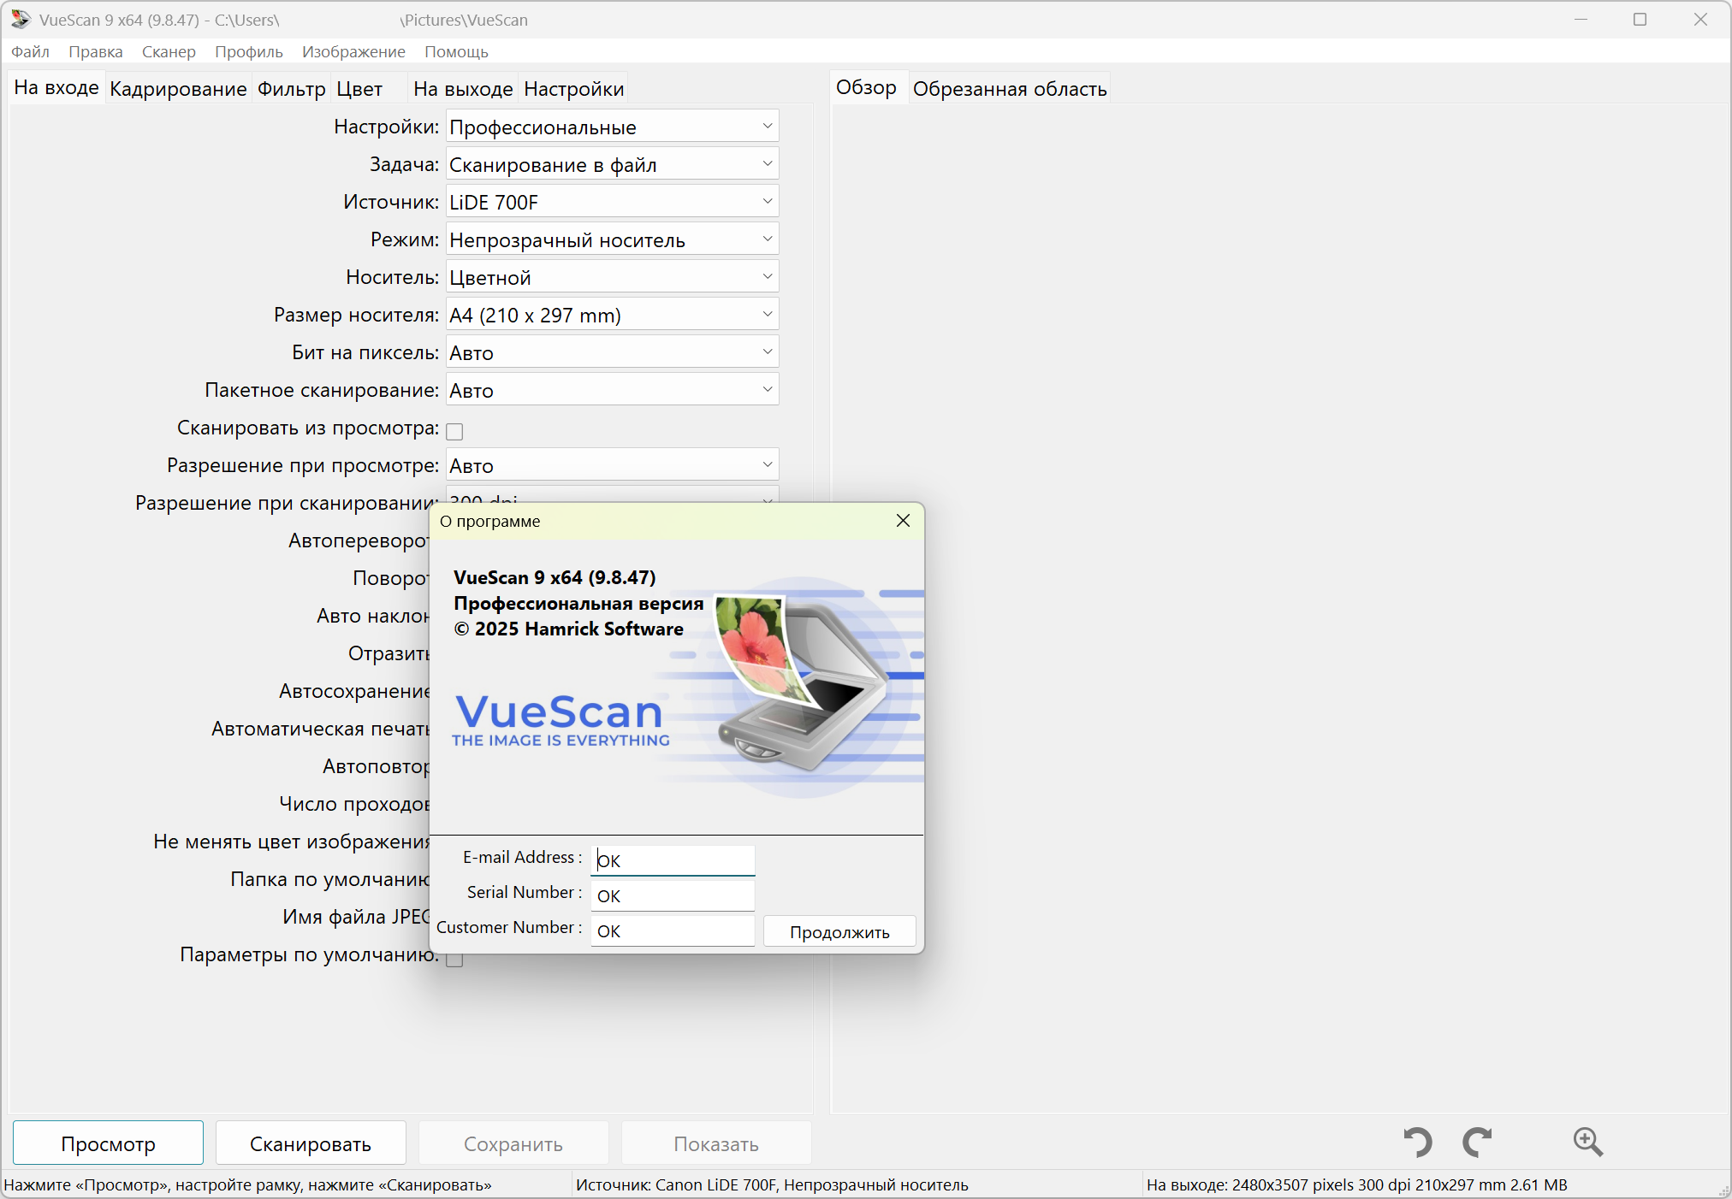Click the 'Число проходов' label

click(353, 804)
